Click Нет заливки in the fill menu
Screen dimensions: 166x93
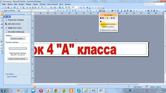click(108, 15)
